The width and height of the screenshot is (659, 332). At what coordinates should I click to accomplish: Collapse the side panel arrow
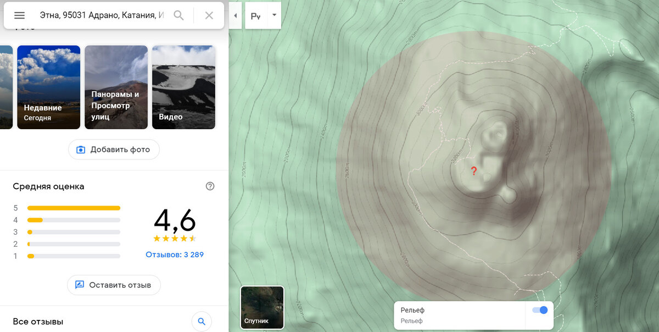(x=235, y=15)
